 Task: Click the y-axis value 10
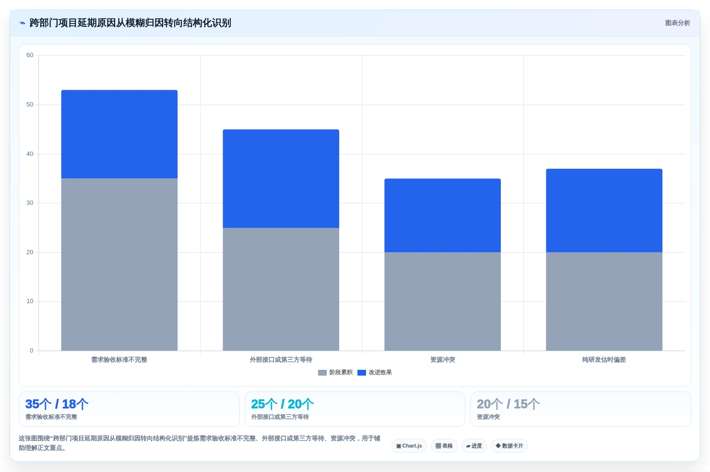click(30, 301)
